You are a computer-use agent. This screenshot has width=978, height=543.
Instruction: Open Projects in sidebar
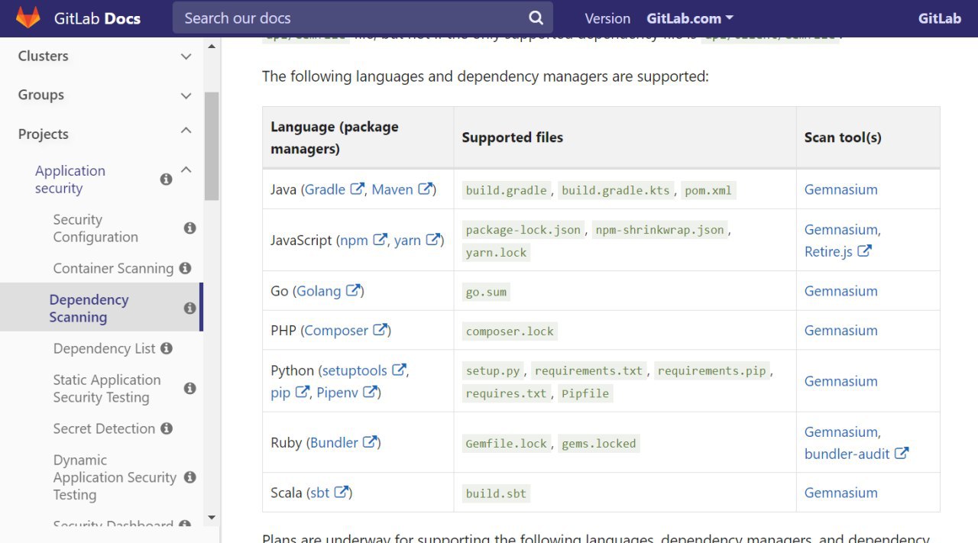click(43, 134)
